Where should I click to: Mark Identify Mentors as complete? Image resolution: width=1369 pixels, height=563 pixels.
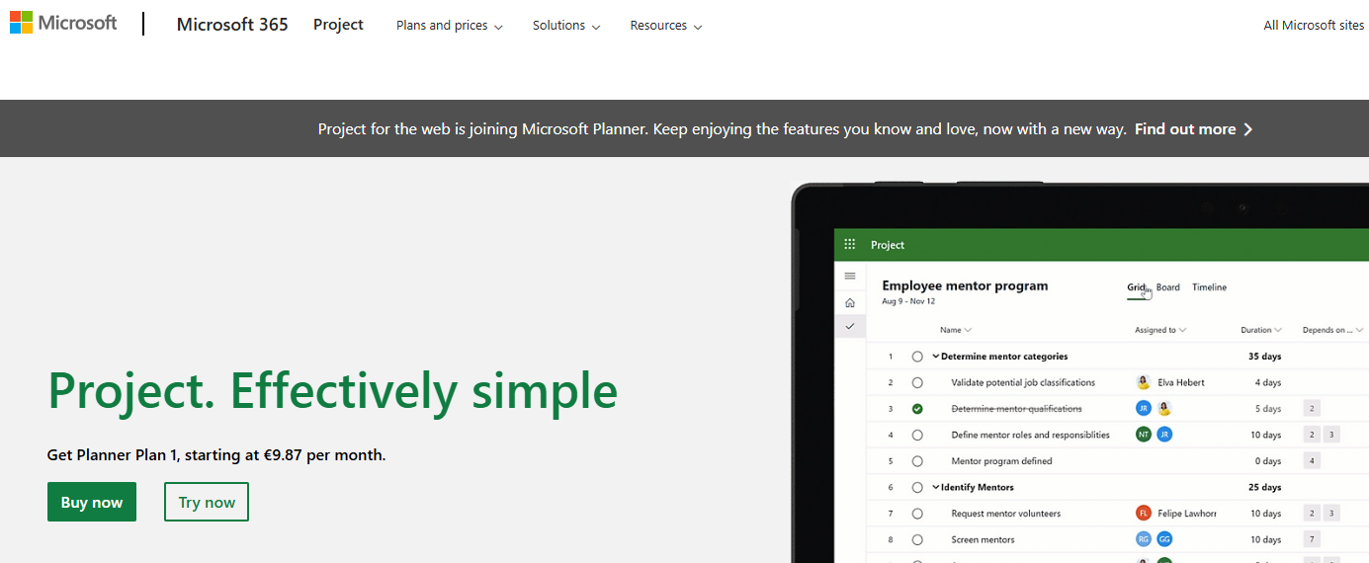pos(917,487)
